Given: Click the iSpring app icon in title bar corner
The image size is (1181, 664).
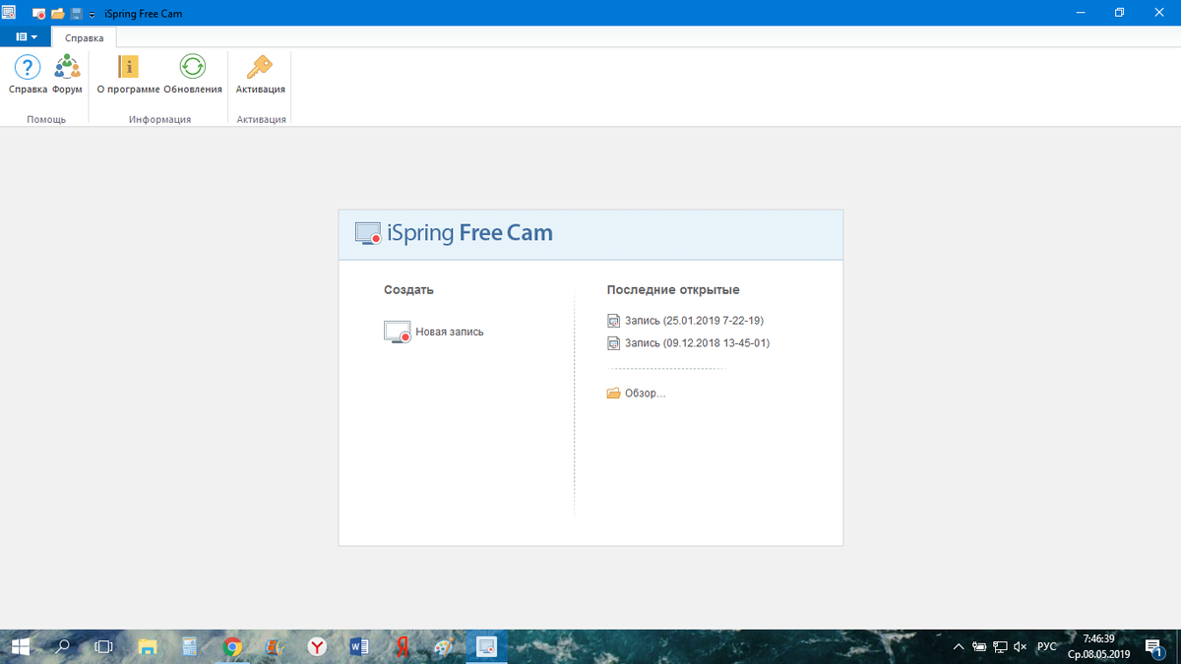Looking at the screenshot, I should pyautogui.click(x=9, y=12).
